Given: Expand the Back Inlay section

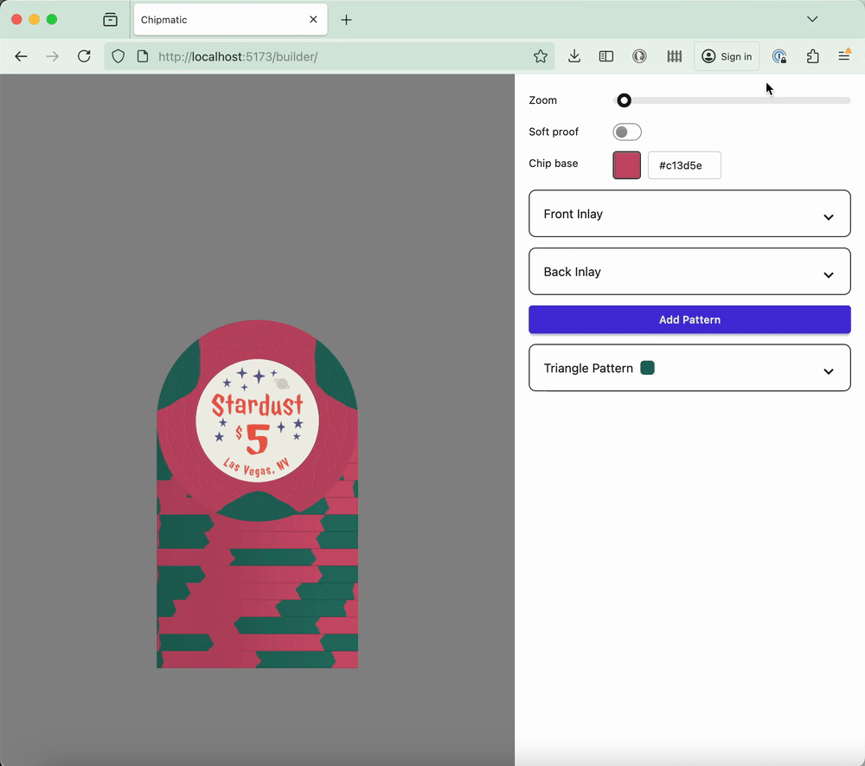Looking at the screenshot, I should coord(689,272).
